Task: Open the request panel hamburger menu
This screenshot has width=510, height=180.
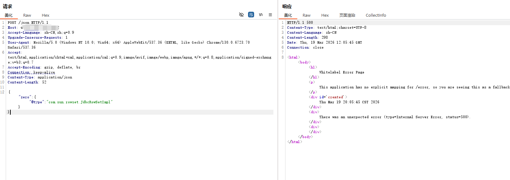Action: point(270,15)
